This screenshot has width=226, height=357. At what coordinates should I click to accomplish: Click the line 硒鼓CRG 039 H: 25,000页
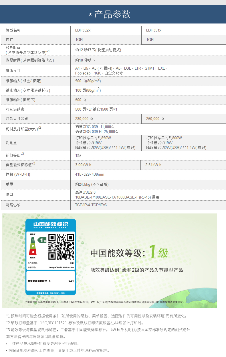97,132
